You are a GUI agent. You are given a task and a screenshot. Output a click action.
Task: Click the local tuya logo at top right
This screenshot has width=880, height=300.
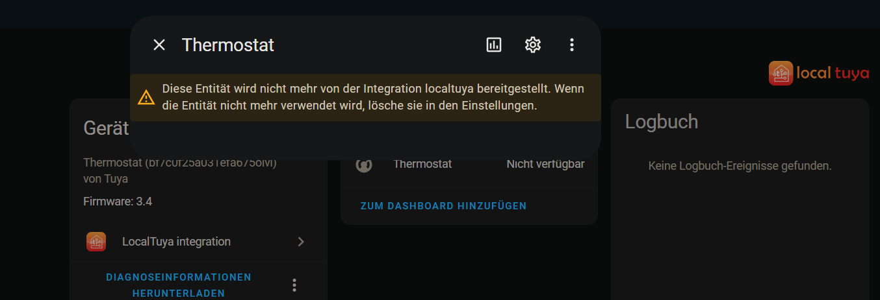point(819,73)
